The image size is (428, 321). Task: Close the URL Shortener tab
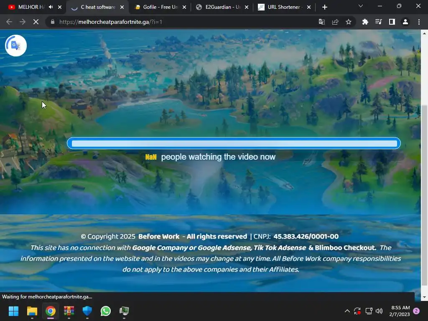[309, 7]
